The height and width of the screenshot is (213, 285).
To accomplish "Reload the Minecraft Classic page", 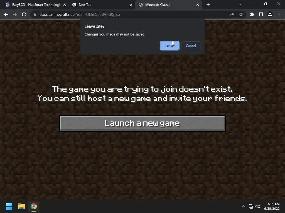I will click(x=24, y=14).
